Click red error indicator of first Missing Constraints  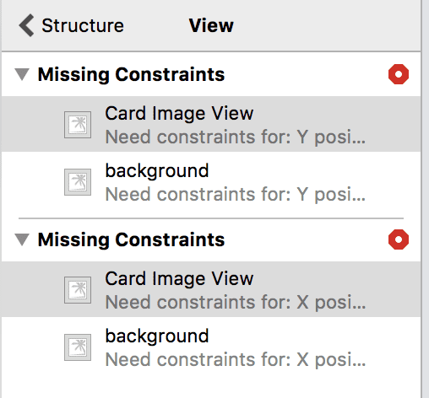coord(399,74)
